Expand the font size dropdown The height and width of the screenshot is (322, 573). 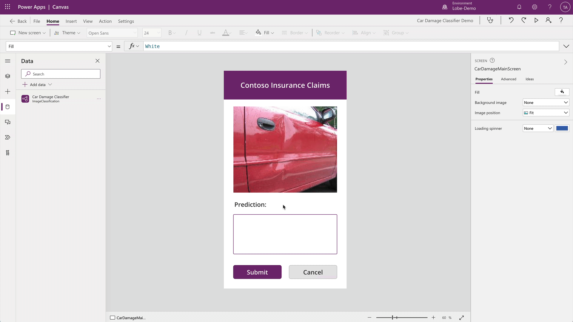158,32
